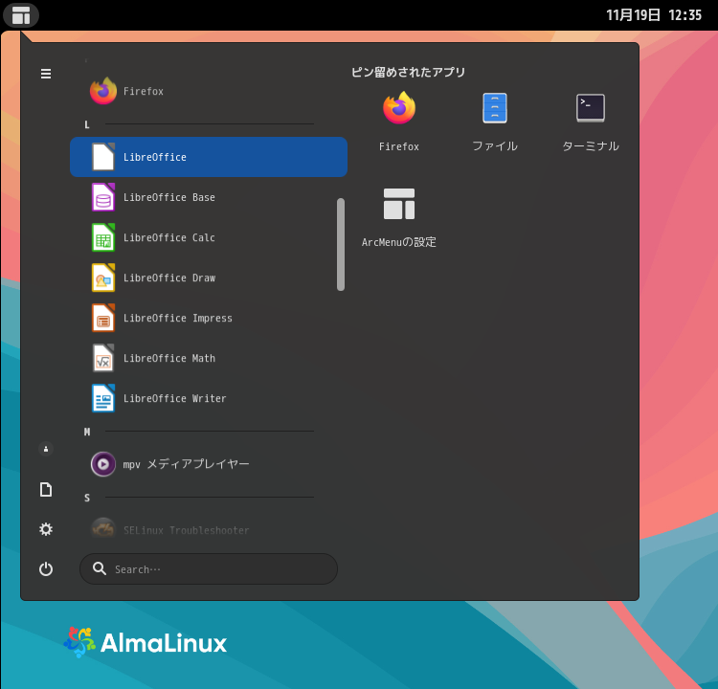Click the power button in sidebar
This screenshot has height=689, width=718.
tap(46, 569)
